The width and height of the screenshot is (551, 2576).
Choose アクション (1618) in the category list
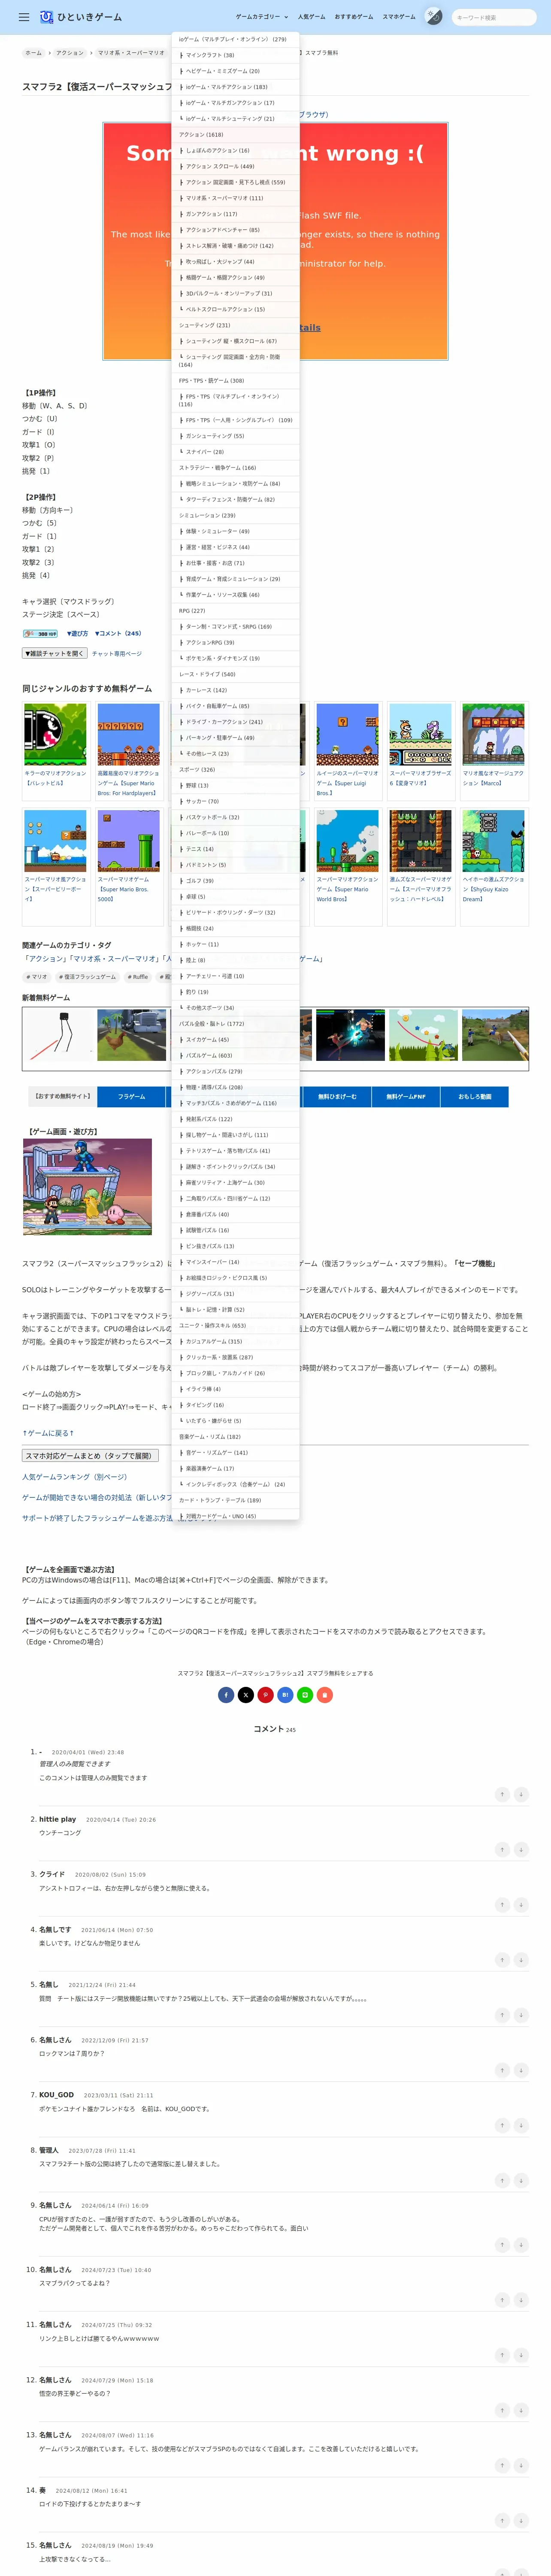coord(235,134)
